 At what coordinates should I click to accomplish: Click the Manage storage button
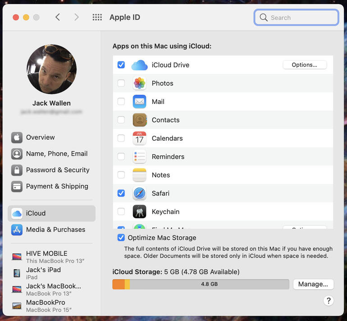tap(313, 284)
